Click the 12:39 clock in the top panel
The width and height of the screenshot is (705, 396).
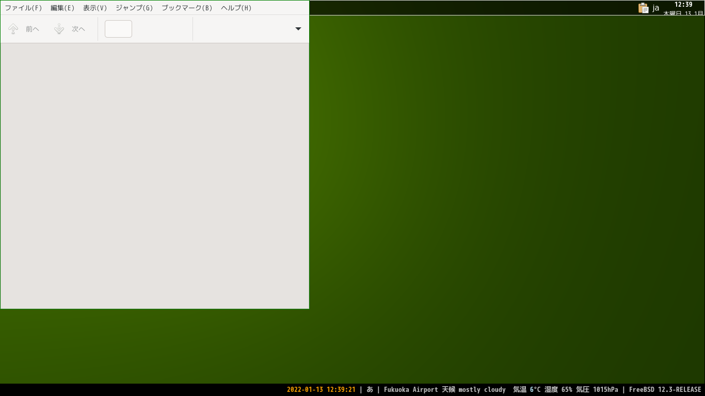pos(683,4)
